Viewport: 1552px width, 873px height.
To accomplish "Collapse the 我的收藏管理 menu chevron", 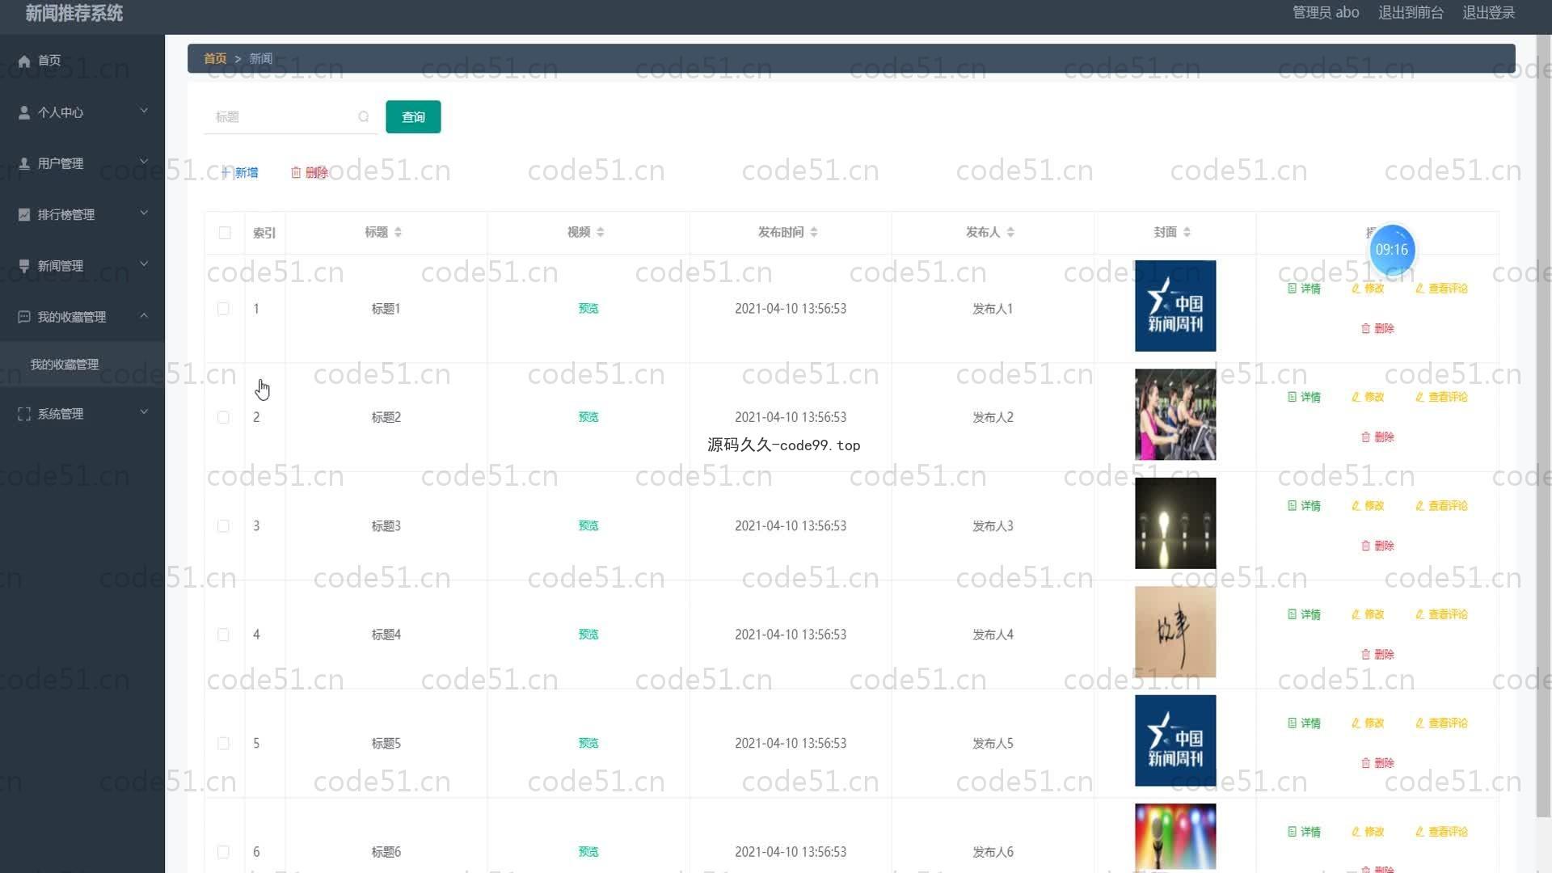I will click(144, 315).
